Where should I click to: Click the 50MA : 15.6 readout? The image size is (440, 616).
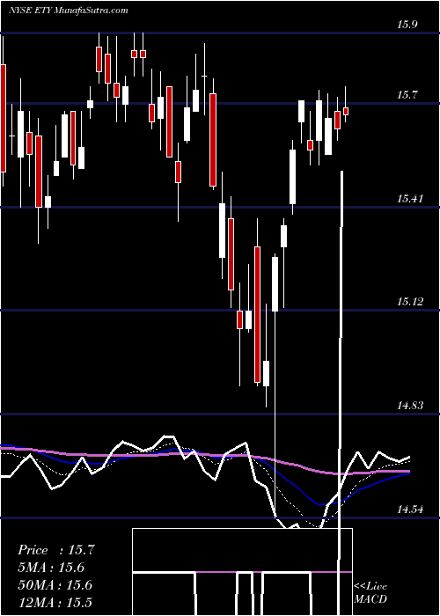(55, 584)
